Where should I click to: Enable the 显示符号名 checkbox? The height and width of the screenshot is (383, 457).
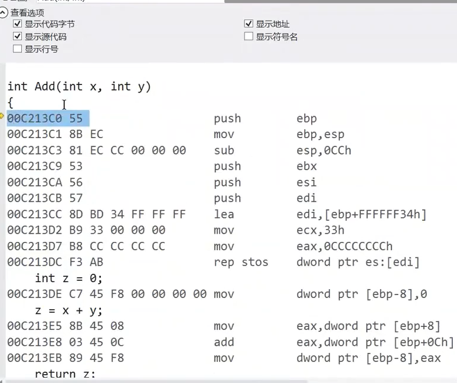pyautogui.click(x=249, y=36)
